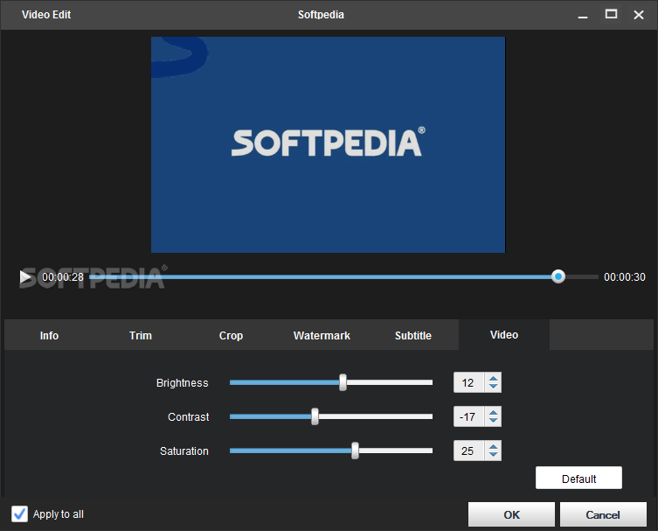Click the playback position knob on the timeline

click(558, 276)
